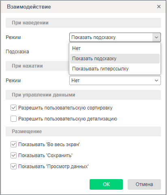
Task: Confirm with the green ОК button
Action: pyautogui.click(x=106, y=184)
